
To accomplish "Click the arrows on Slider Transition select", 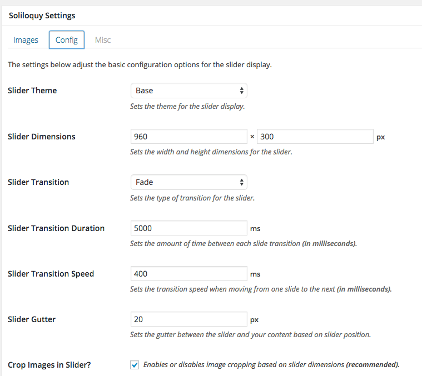I will pos(241,182).
